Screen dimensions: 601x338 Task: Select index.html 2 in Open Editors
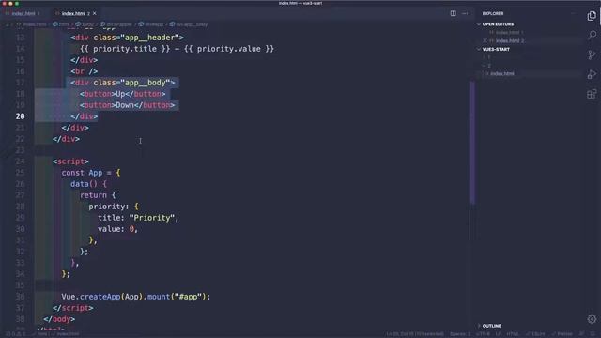(510, 40)
